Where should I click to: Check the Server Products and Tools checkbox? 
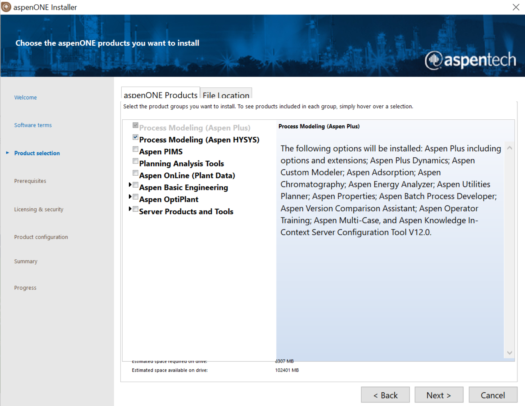[x=135, y=209]
